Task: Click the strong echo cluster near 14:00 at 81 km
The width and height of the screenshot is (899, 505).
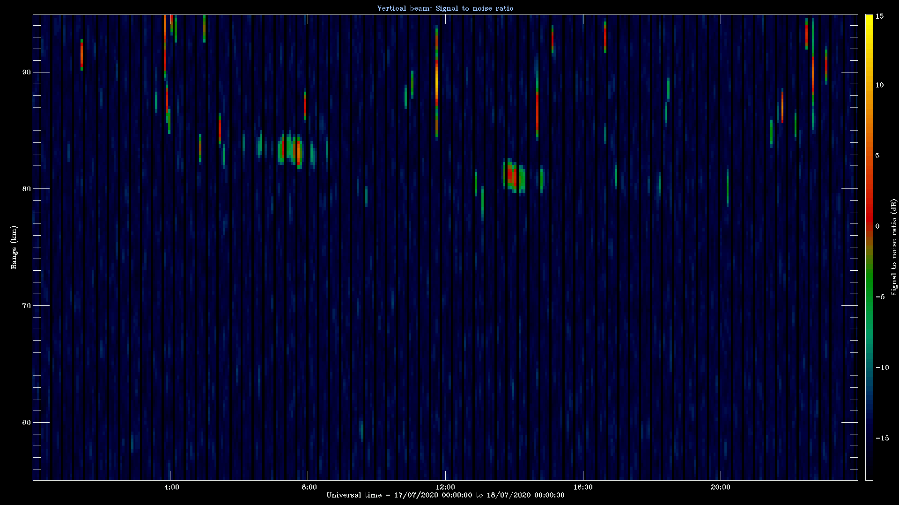Action: (514, 177)
